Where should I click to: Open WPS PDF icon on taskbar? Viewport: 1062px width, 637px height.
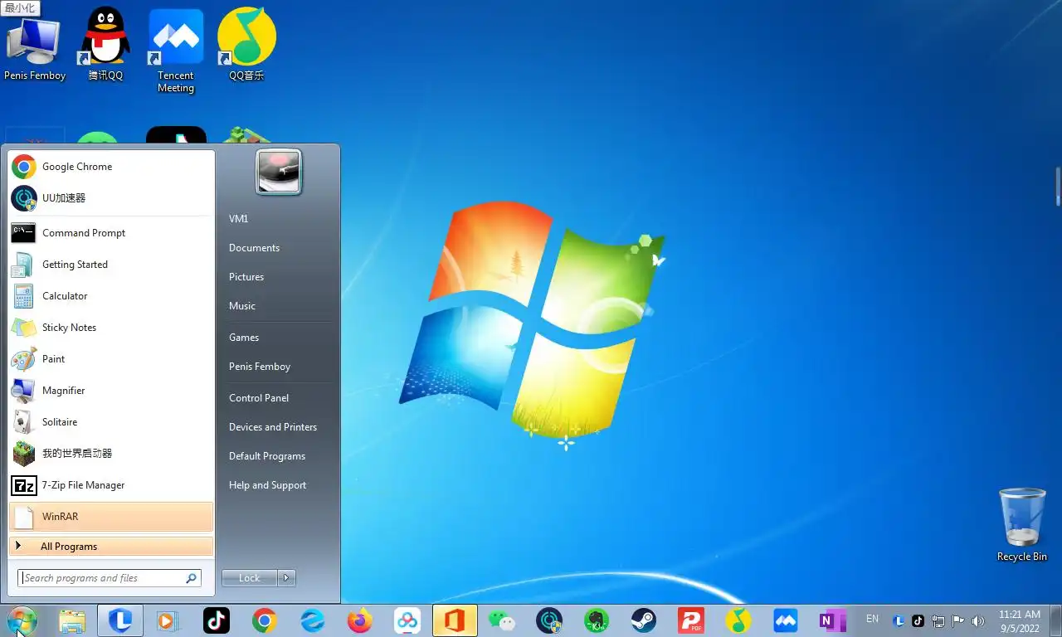coord(690,620)
